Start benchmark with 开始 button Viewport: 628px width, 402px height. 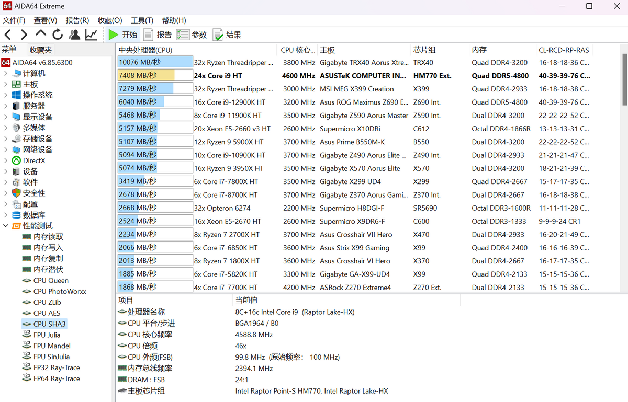click(122, 35)
